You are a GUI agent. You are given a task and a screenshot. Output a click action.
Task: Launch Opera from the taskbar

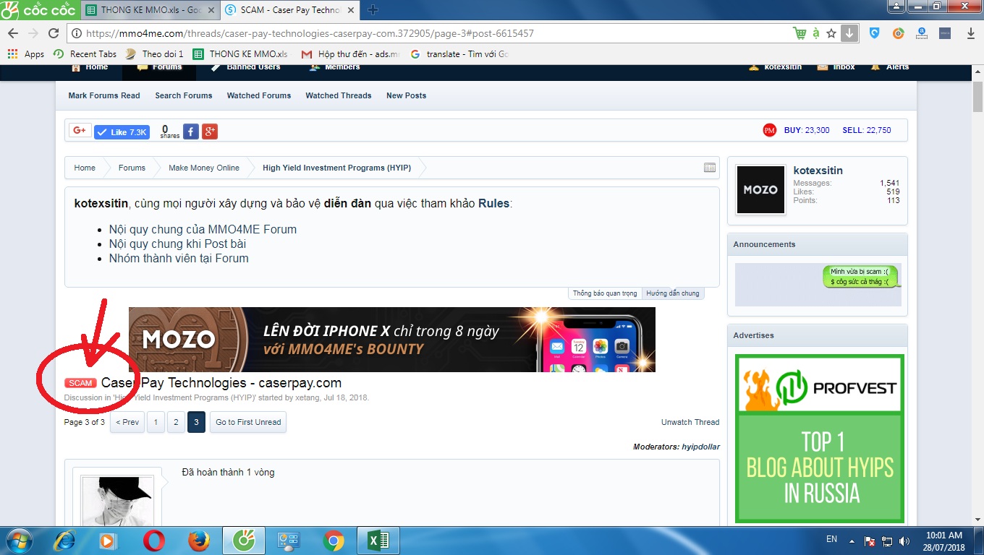coord(153,541)
